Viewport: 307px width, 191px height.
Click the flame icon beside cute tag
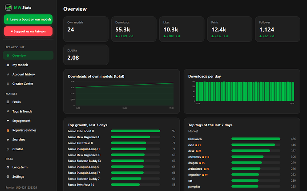[x=196, y=145]
